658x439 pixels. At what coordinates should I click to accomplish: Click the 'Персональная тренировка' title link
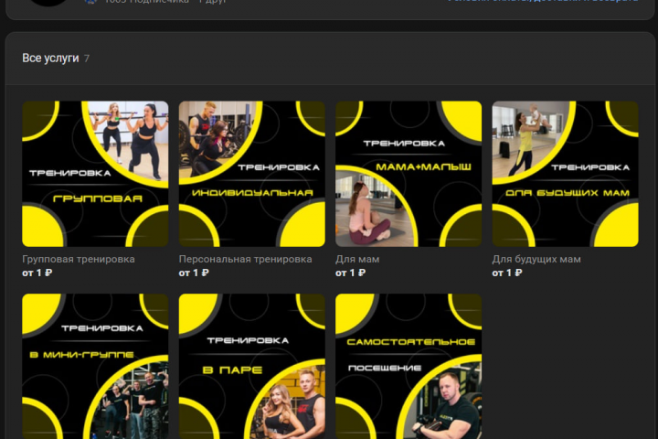(x=246, y=259)
